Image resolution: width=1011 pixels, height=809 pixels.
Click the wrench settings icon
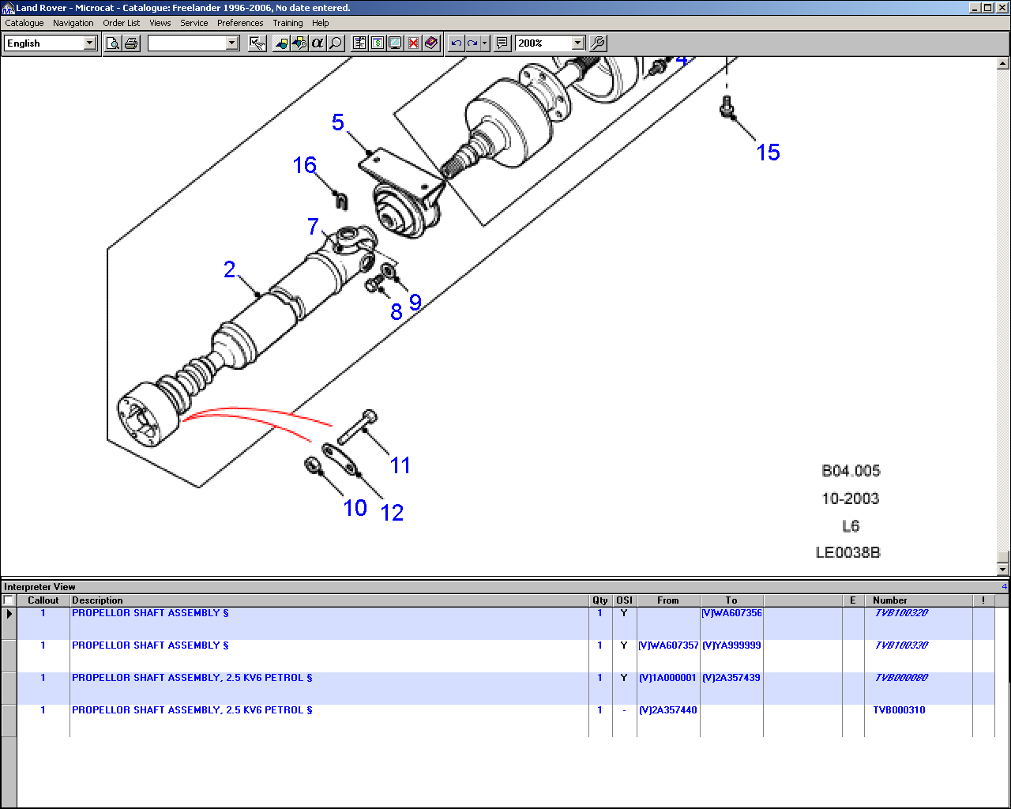click(x=598, y=43)
